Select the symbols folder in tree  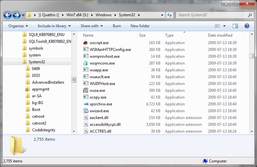(x=36, y=48)
